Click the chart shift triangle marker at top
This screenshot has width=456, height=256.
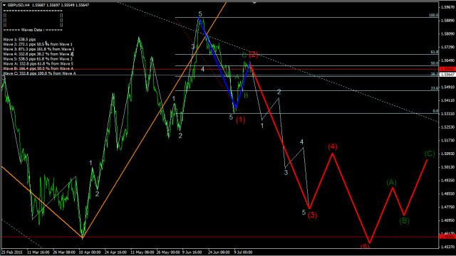point(254,2)
